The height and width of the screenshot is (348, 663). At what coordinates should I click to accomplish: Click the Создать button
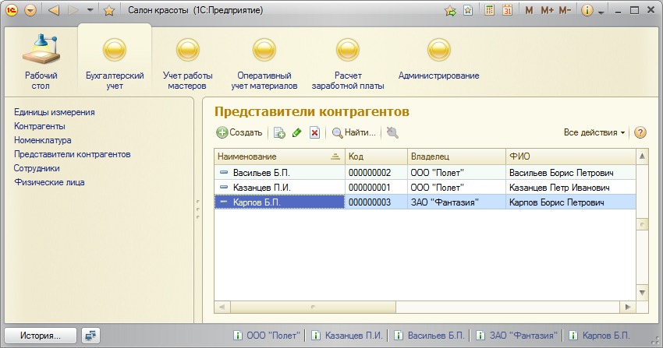(239, 132)
